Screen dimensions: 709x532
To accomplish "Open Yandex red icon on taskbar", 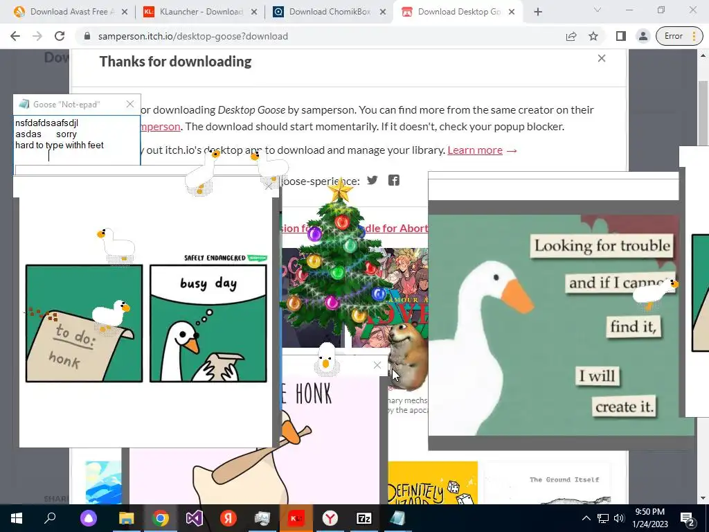I will [x=228, y=518].
